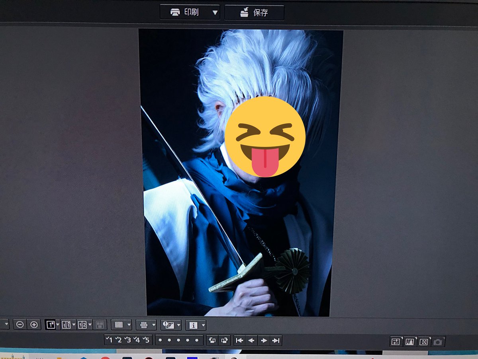Open the info display dropdown arrow
478x359 pixels.
click(203, 325)
